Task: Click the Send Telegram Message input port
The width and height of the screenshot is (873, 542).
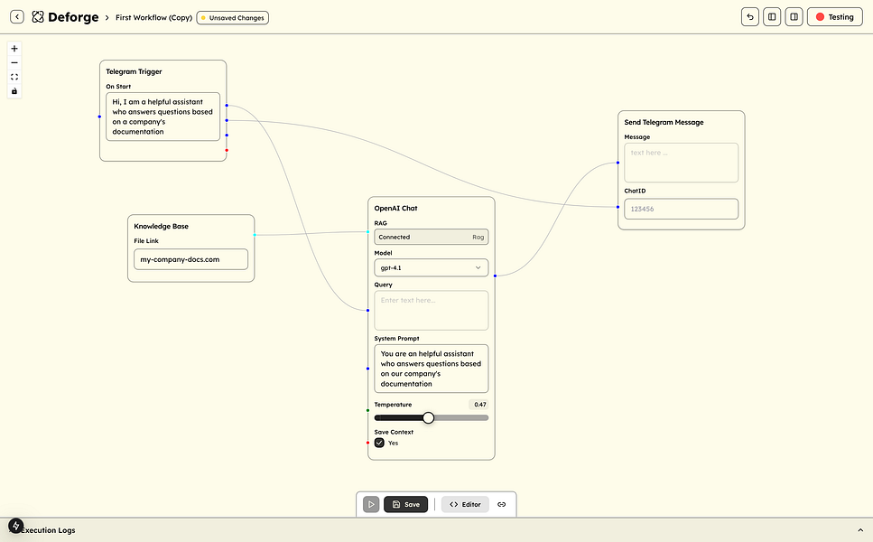Action: coord(618,163)
